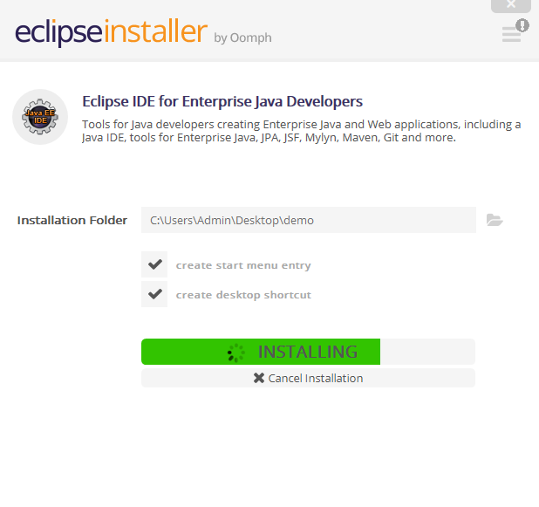The height and width of the screenshot is (507, 539).
Task: Click the folder browse icon
Action: [495, 220]
